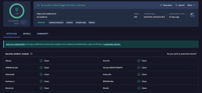Screen dimensions: 202x93
Task: Click the community score vote stepper
Action: (x=24, y=22)
